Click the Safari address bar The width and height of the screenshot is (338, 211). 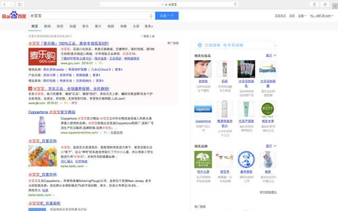coord(169,4)
